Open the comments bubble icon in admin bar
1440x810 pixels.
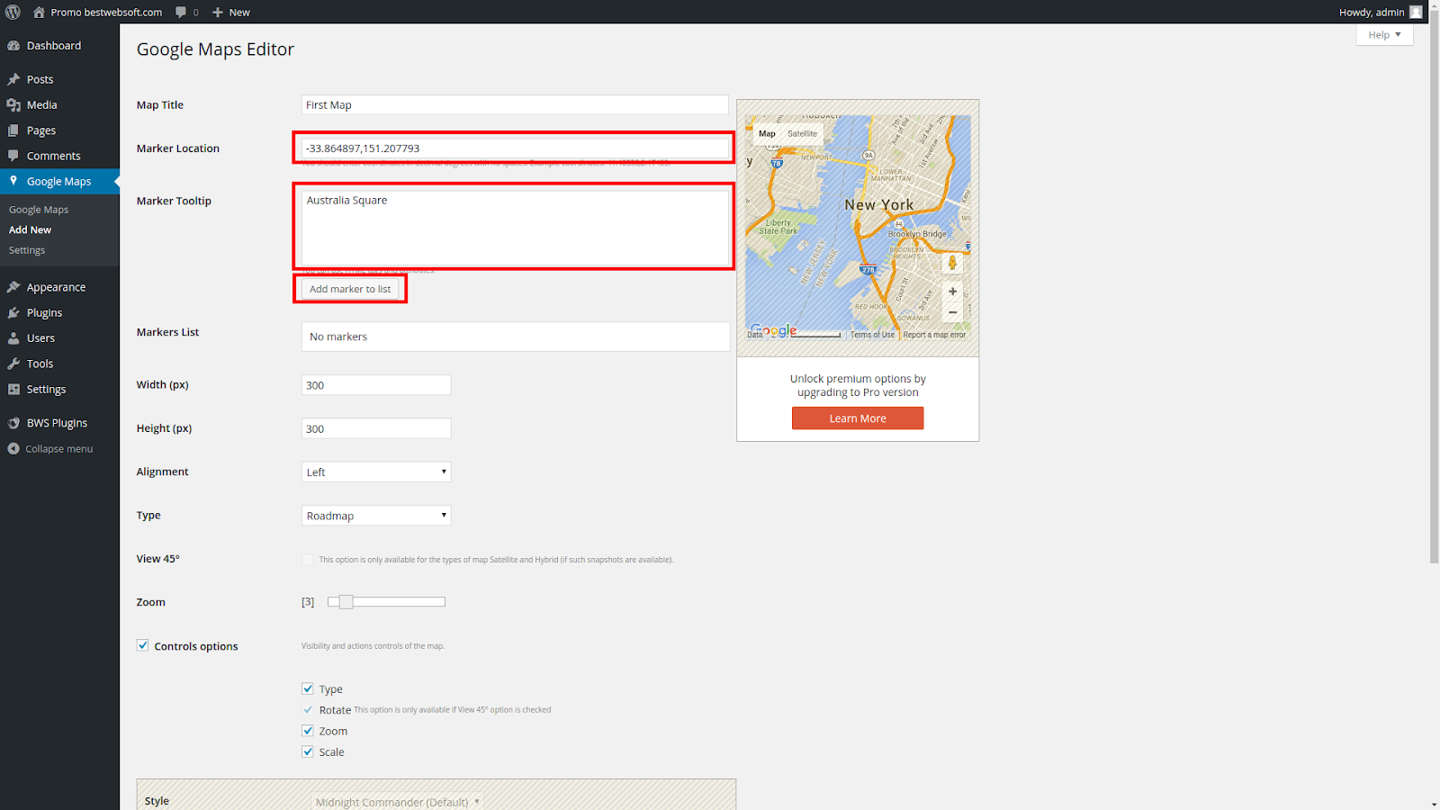coord(181,12)
